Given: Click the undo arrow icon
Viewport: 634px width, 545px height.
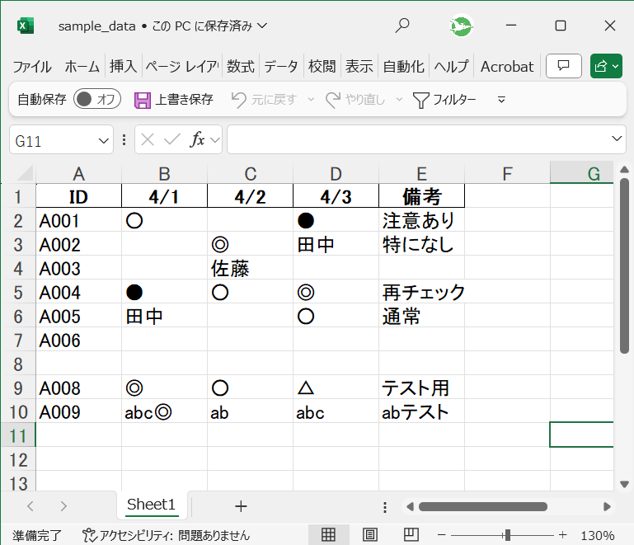Looking at the screenshot, I should tap(238, 100).
